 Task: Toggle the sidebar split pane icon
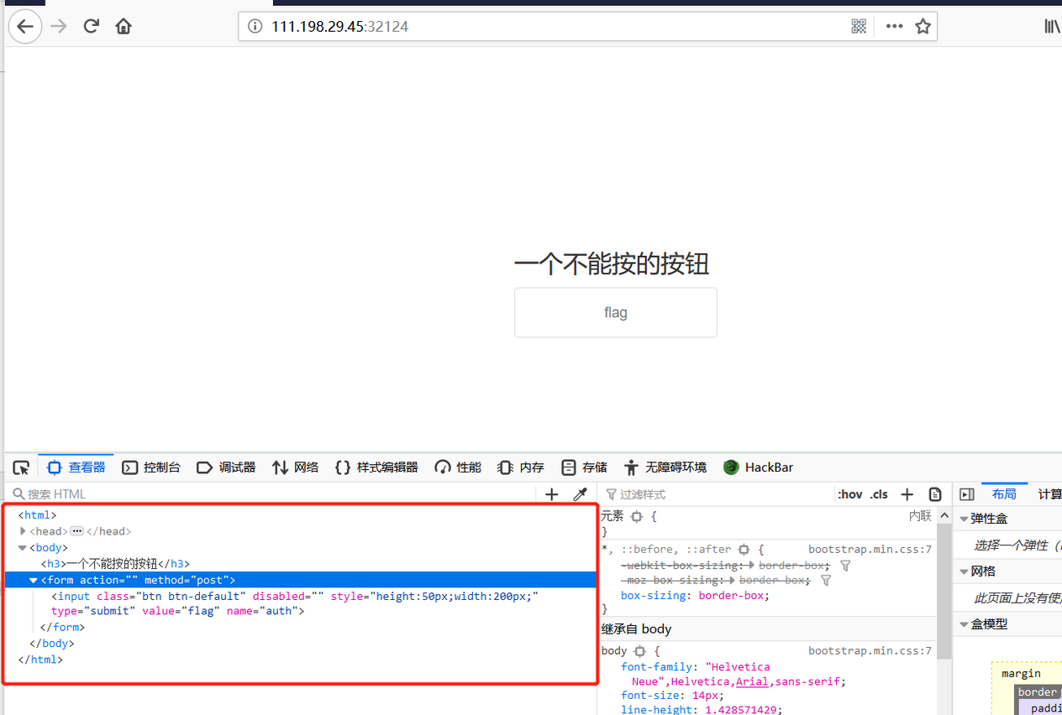pos(966,494)
